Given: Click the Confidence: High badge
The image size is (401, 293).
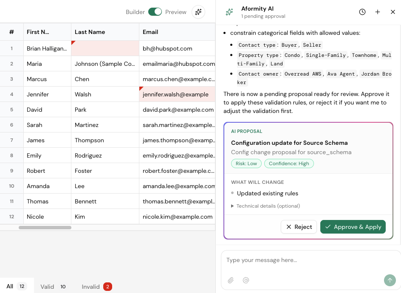Looking at the screenshot, I should point(289,163).
